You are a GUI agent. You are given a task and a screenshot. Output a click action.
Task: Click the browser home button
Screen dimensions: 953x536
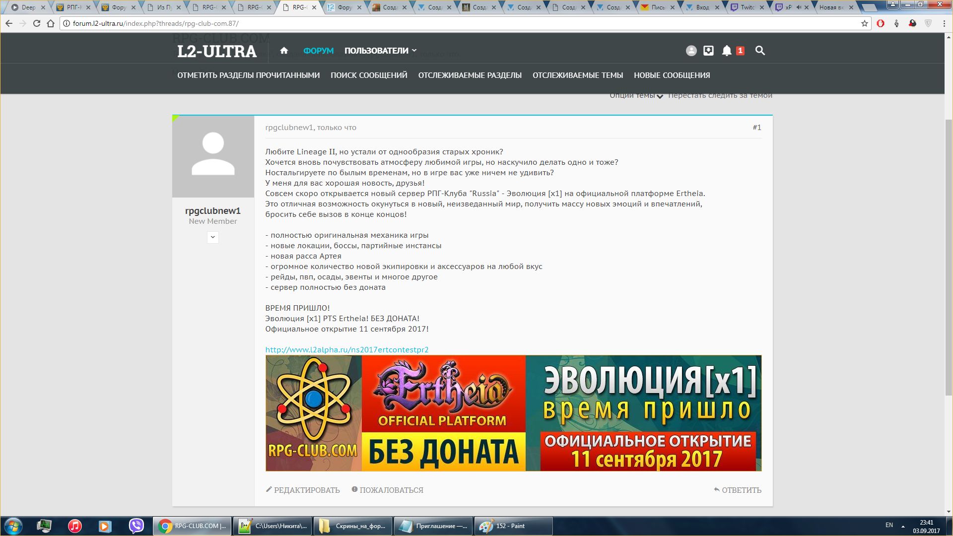pyautogui.click(x=51, y=23)
